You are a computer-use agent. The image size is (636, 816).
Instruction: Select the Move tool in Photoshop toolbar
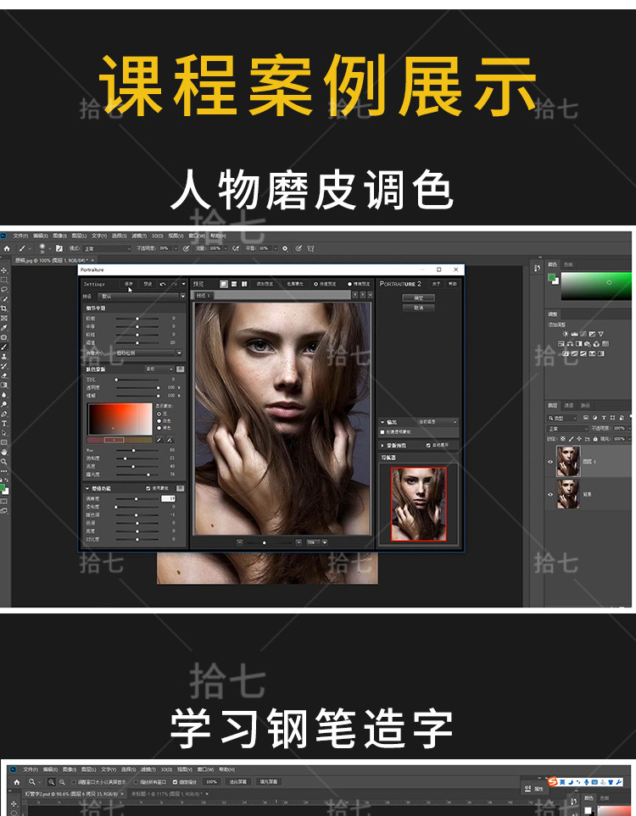(4, 270)
